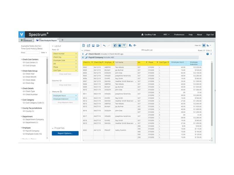
Task: Select the Employee Code (16) field
Action: pyautogui.click(x=34, y=134)
